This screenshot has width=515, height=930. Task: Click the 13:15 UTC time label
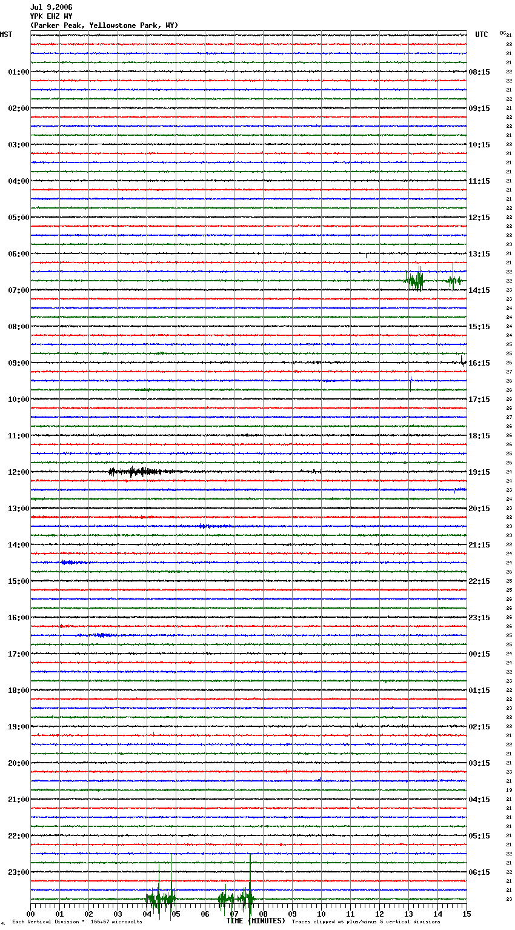[479, 254]
